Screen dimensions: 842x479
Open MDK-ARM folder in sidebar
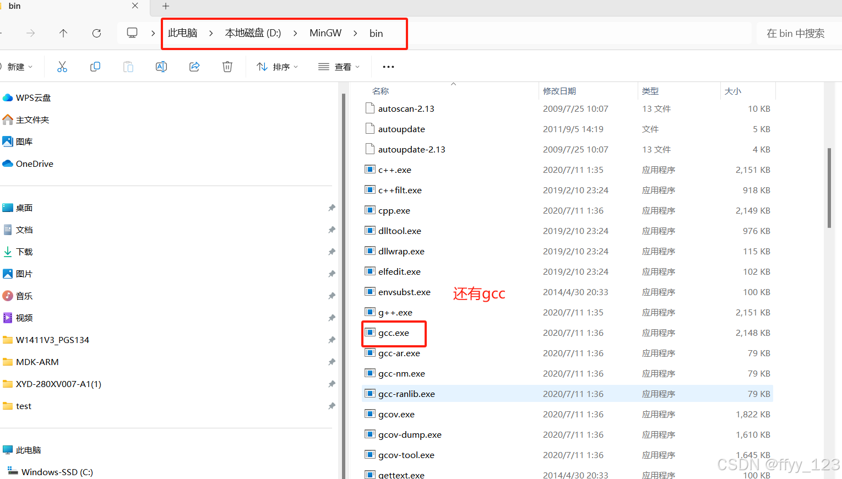pos(31,362)
